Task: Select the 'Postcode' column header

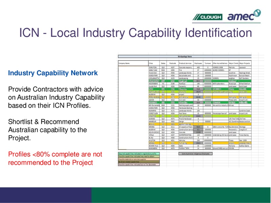Action: 172,63
